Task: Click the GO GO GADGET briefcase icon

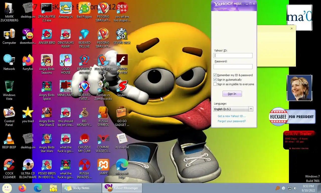Action: point(122,117)
